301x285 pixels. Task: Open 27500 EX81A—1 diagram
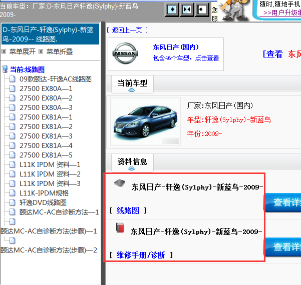[46, 117]
